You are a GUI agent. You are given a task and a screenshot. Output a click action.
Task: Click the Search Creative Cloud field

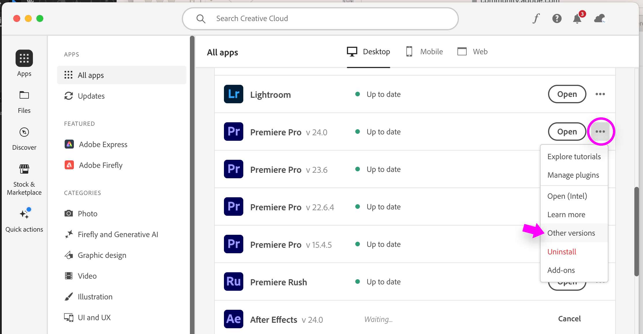tap(320, 18)
